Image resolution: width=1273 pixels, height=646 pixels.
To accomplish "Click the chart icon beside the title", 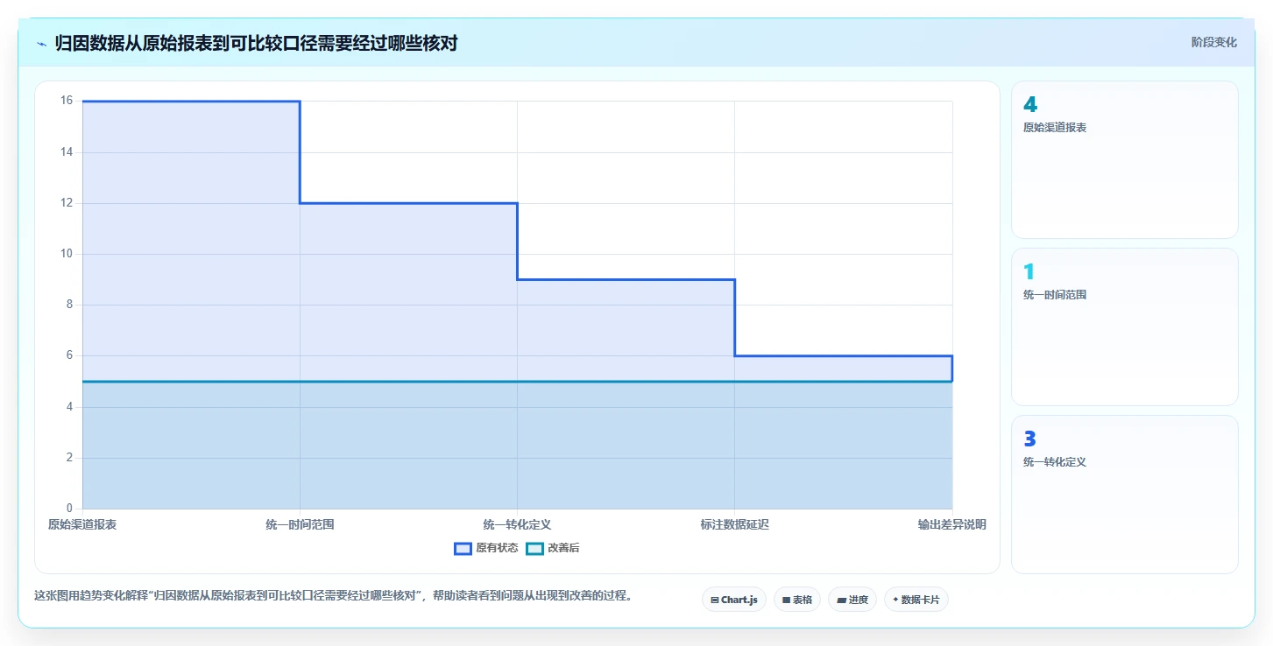I will [x=42, y=43].
